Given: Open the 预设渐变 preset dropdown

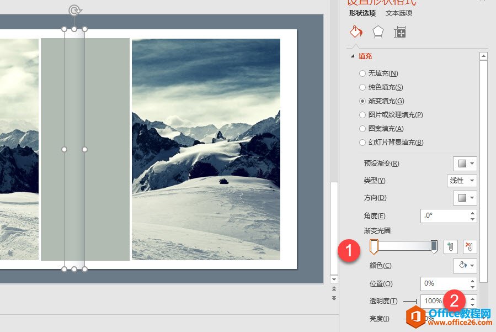Looking at the screenshot, I should click(465, 164).
